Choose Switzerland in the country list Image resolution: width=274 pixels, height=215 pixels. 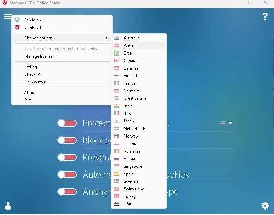coord(134,189)
